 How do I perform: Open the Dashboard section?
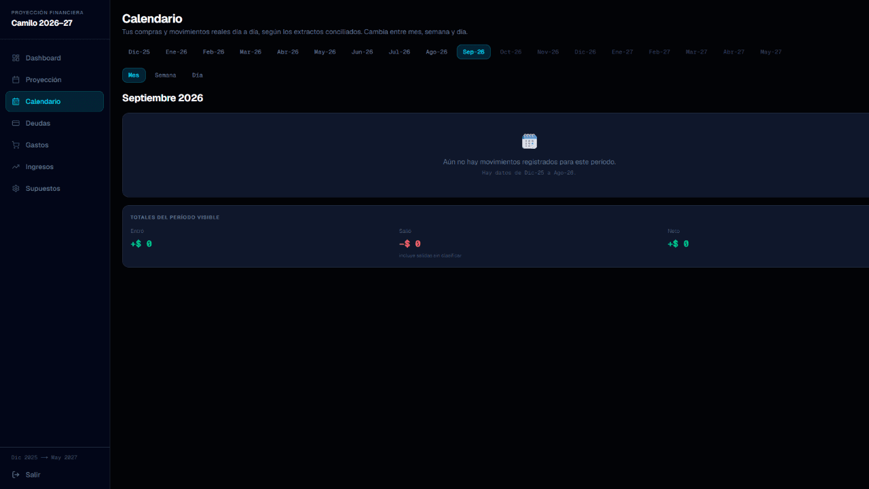click(54, 58)
